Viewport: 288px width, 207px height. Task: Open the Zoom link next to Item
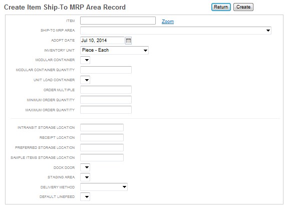click(168, 22)
